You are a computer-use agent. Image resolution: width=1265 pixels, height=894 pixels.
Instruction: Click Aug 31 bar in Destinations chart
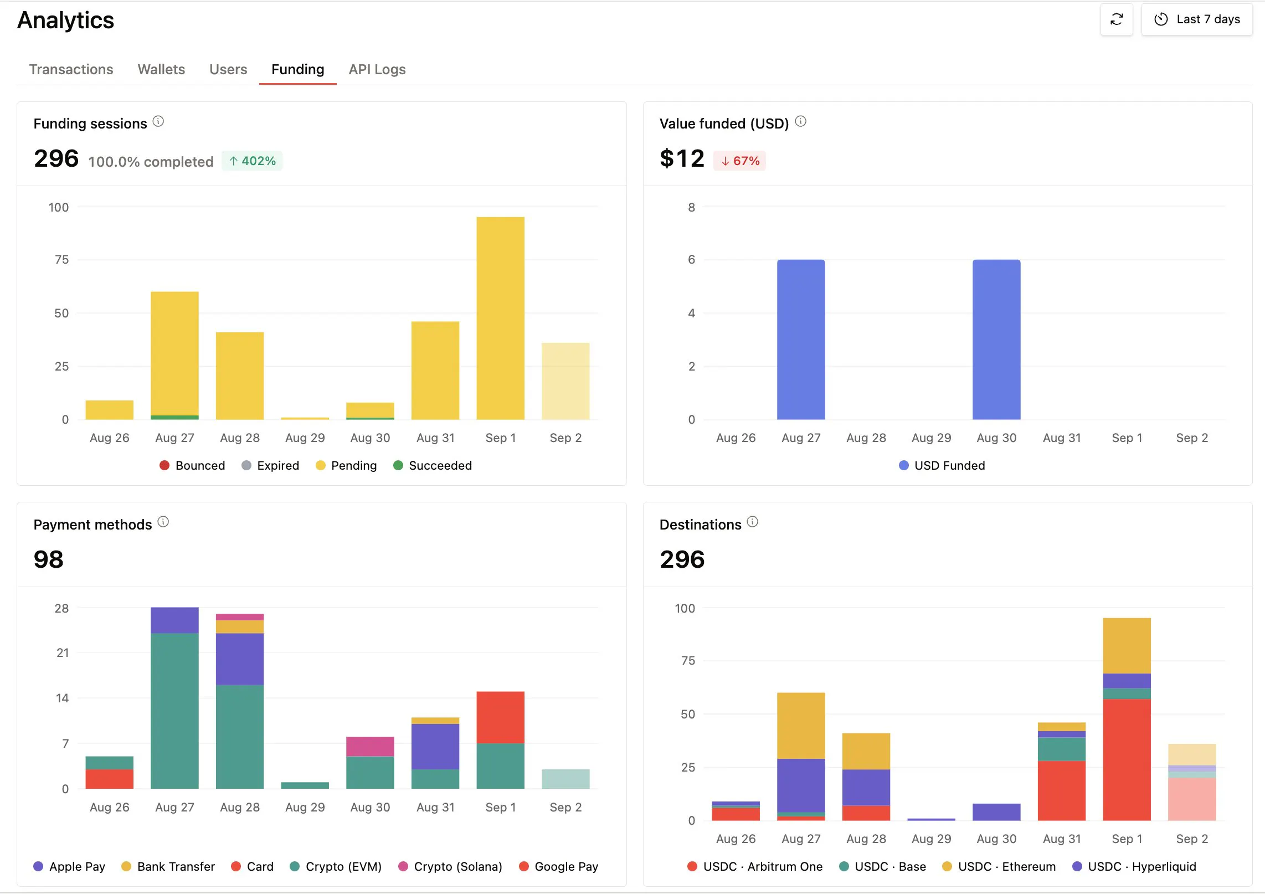coord(1061,771)
